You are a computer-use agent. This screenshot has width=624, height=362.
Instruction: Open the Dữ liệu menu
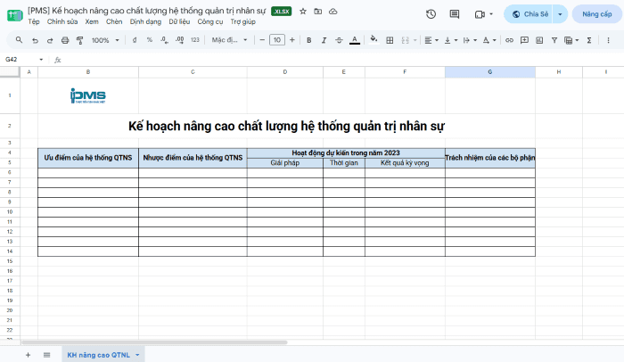179,21
